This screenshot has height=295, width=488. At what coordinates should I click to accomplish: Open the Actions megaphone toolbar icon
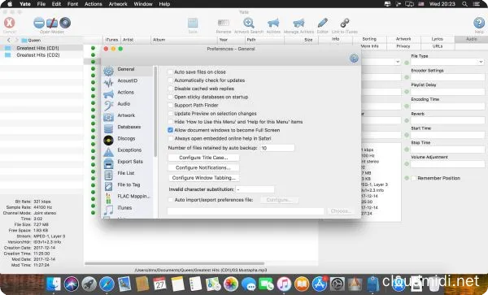coord(273,23)
